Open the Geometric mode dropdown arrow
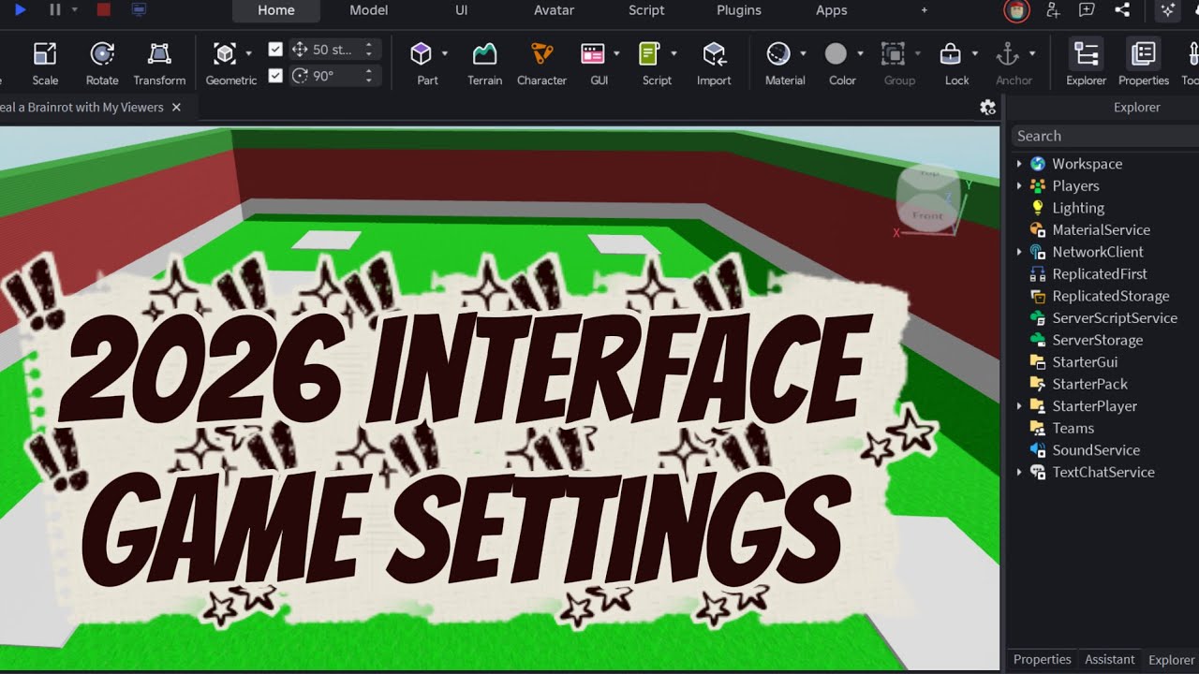 pos(248,53)
